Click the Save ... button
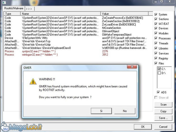176x132 pixels. tap(163, 118)
